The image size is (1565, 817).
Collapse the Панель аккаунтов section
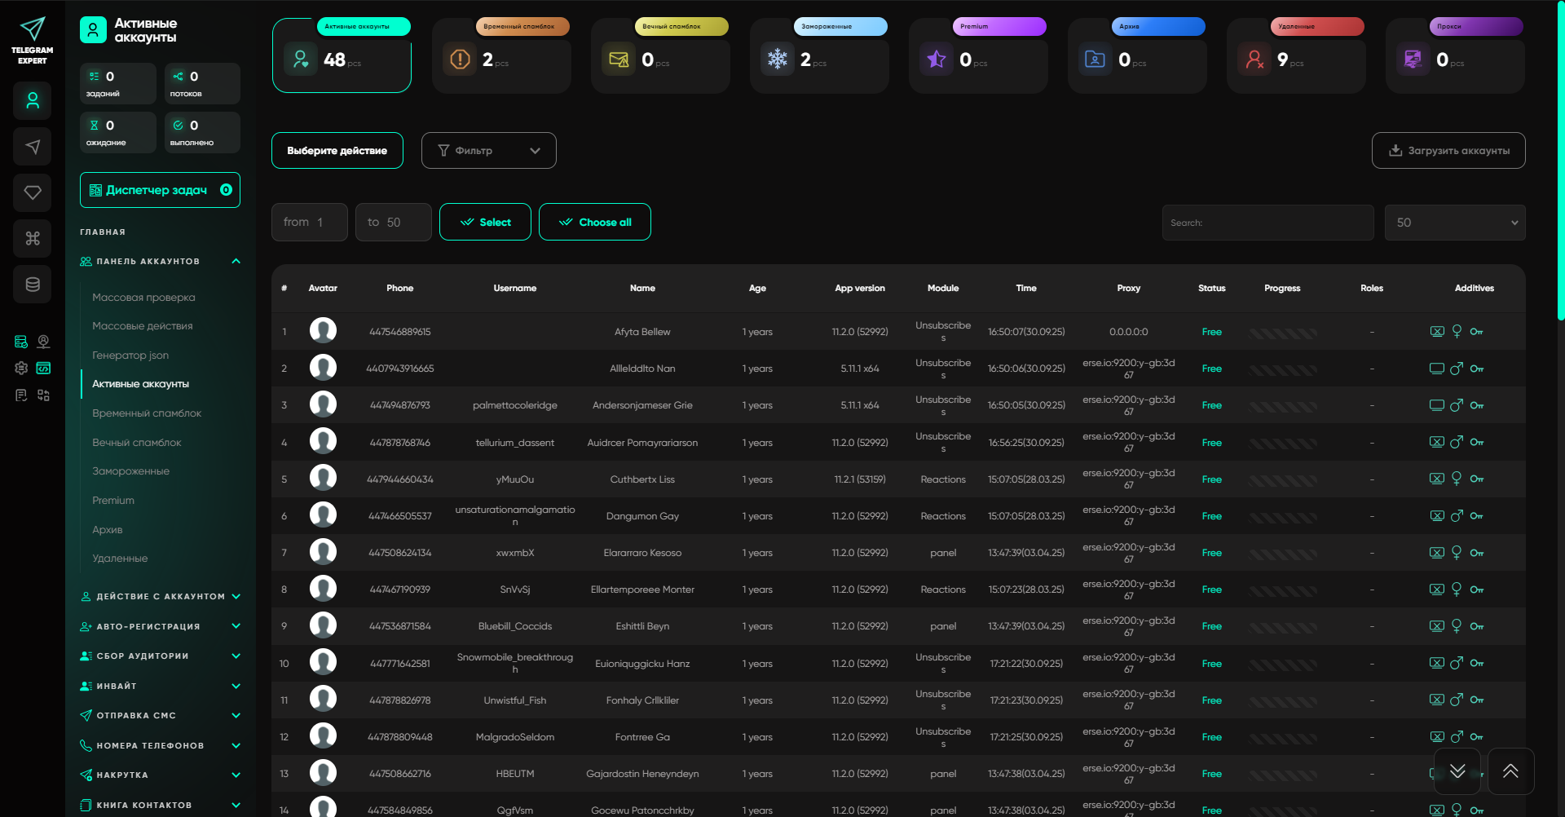236,262
